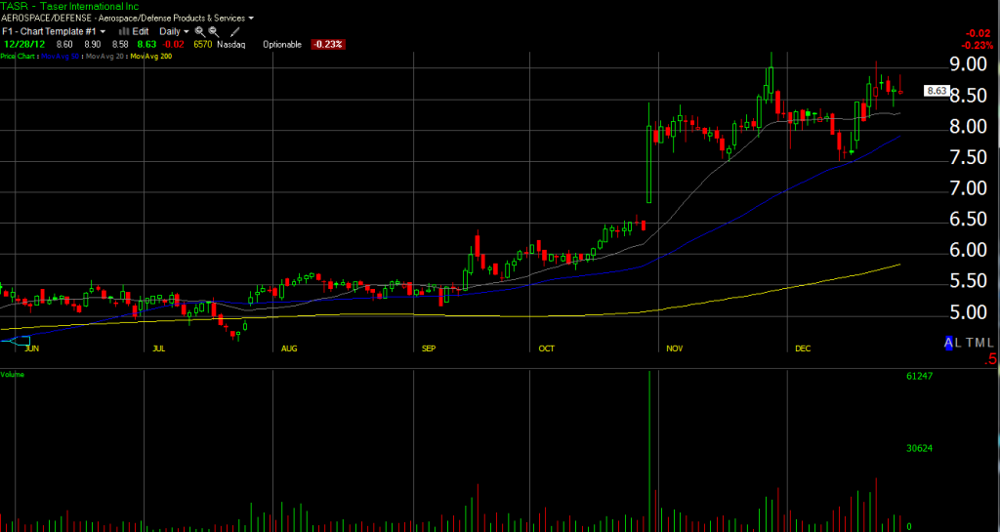Click the SEP month label on time axis
Screen dimensions: 1000x532
pos(429,348)
